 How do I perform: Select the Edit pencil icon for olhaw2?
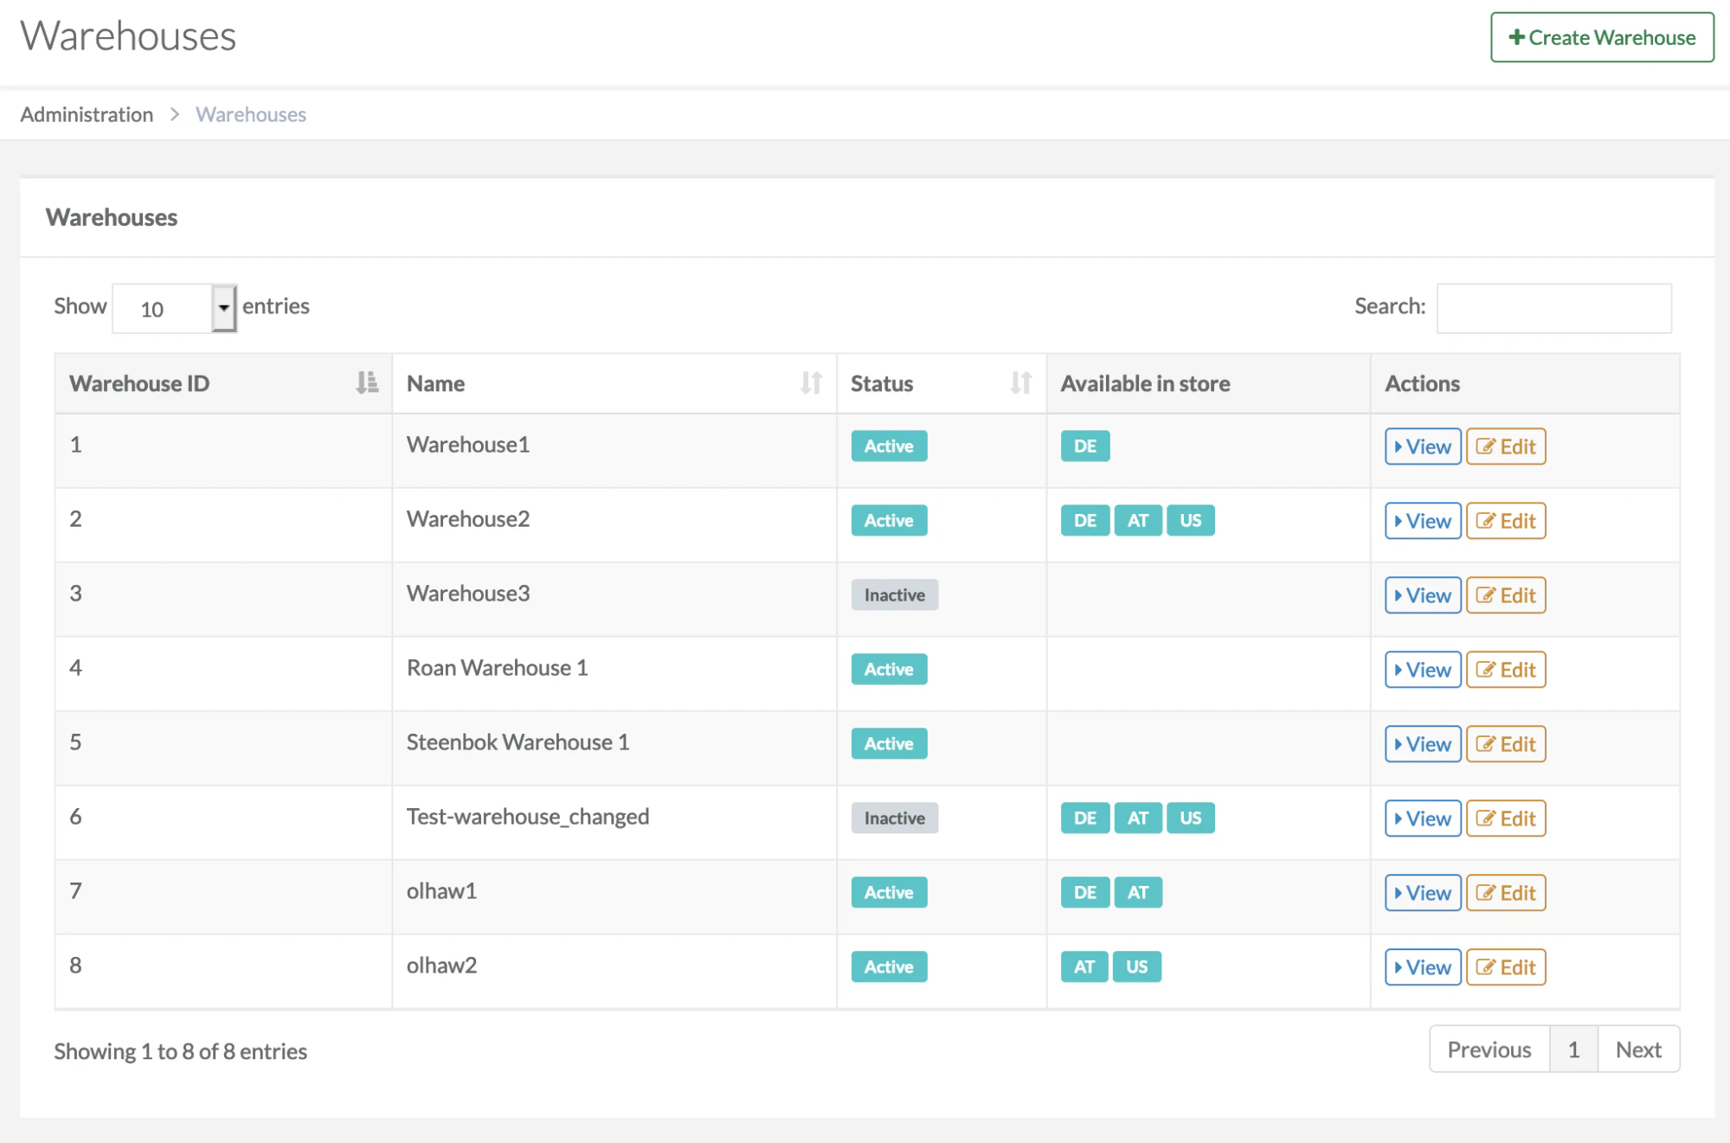click(x=1487, y=966)
